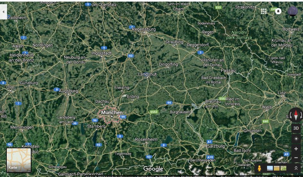
Task: Select the Augsburg label
Action: [x=68, y=91]
